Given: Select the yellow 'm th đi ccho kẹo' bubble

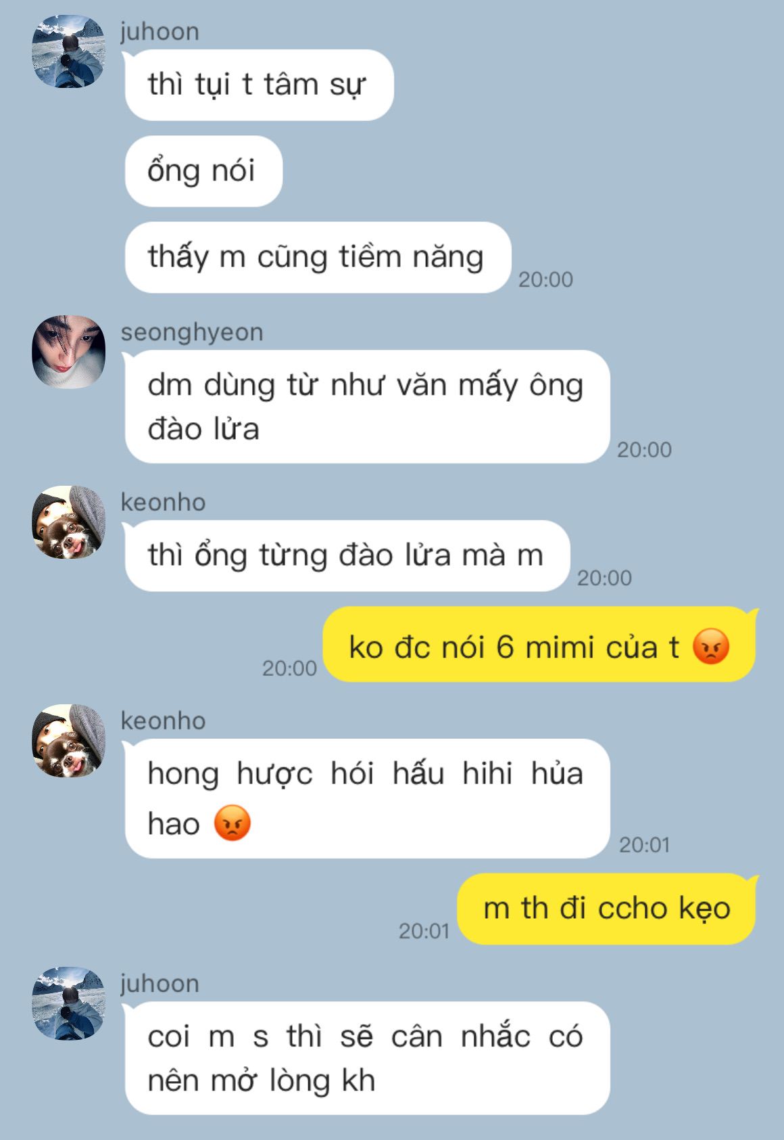Looking at the screenshot, I should [607, 908].
